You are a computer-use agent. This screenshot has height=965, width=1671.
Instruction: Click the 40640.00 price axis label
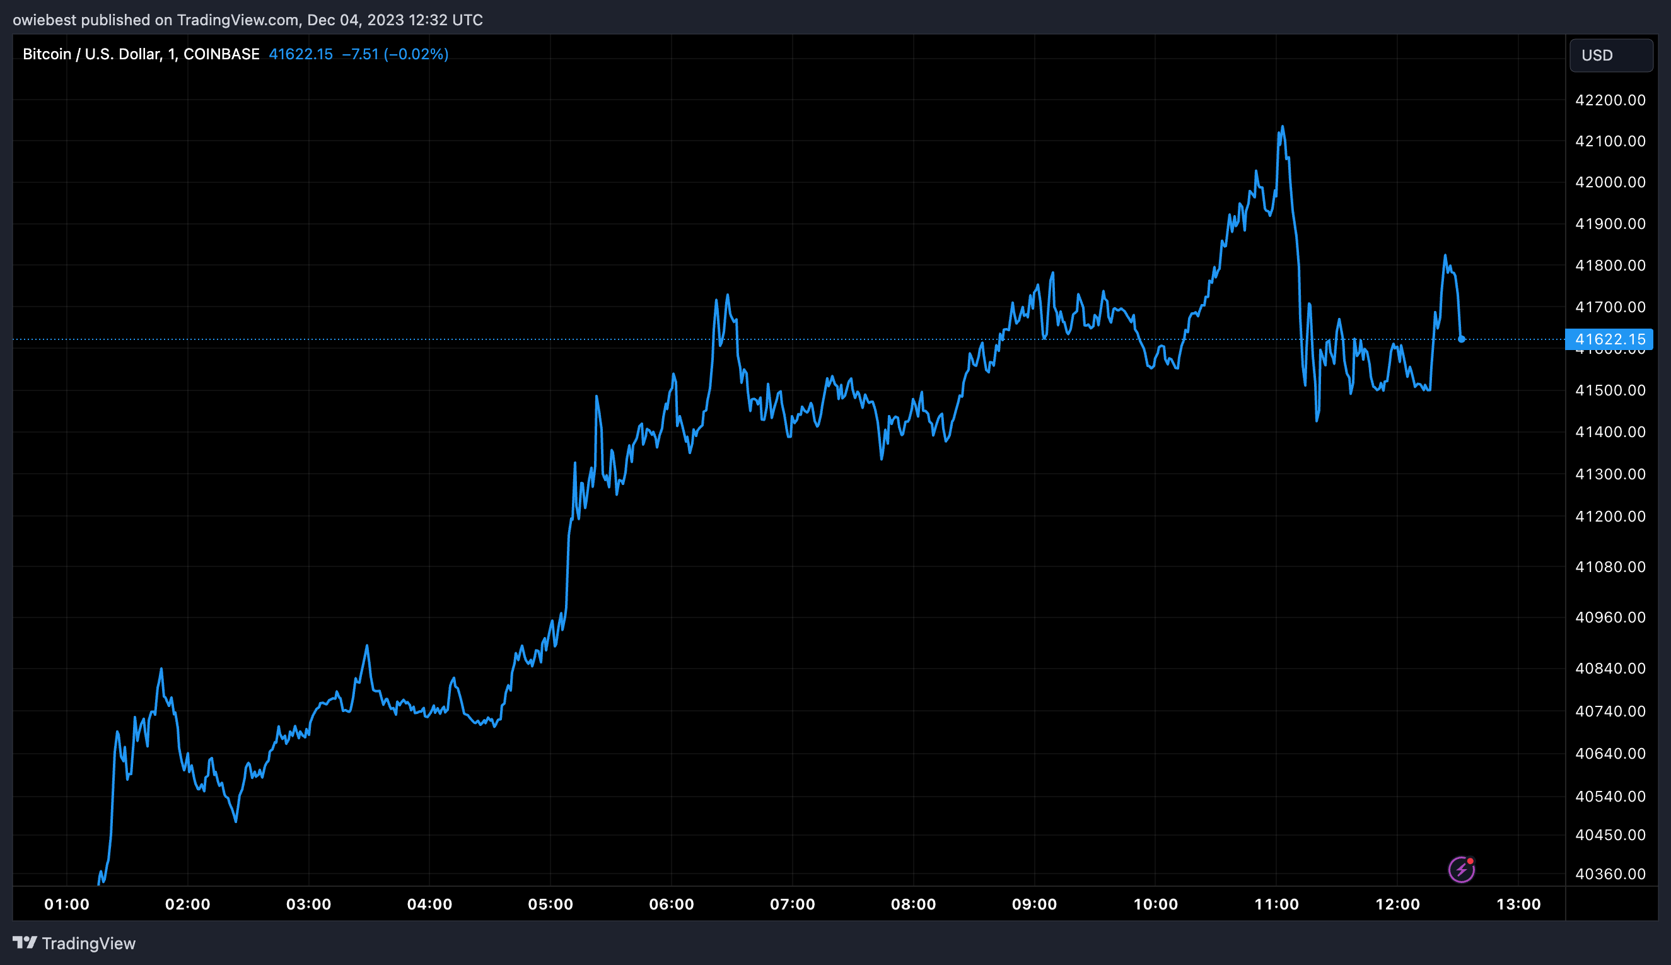click(x=1610, y=754)
